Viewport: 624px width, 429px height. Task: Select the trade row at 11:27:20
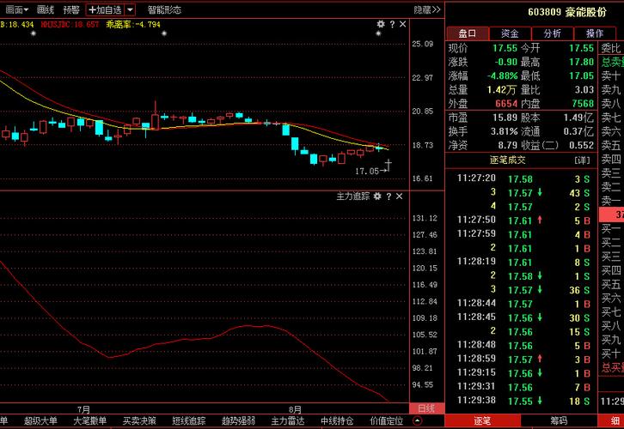[522, 178]
